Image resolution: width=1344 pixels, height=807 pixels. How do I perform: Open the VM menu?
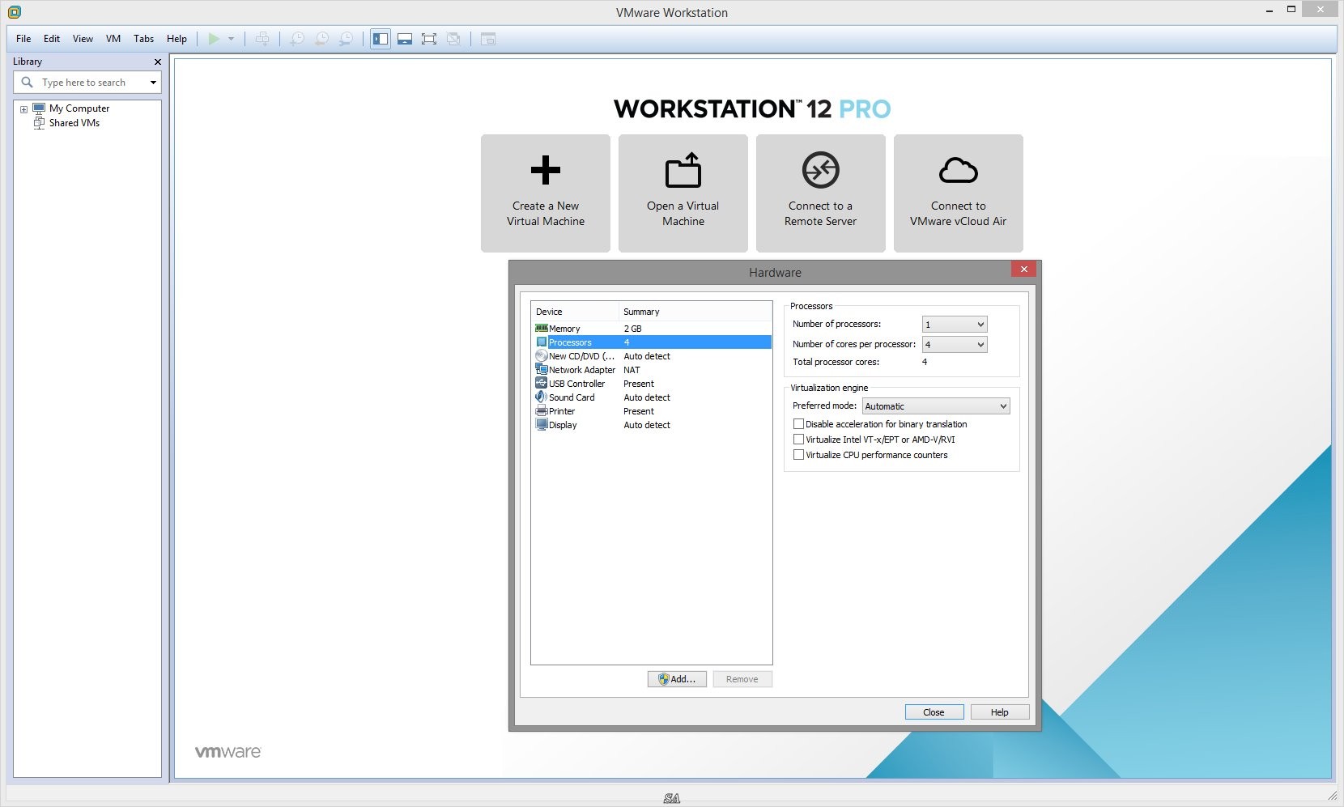[x=113, y=39]
